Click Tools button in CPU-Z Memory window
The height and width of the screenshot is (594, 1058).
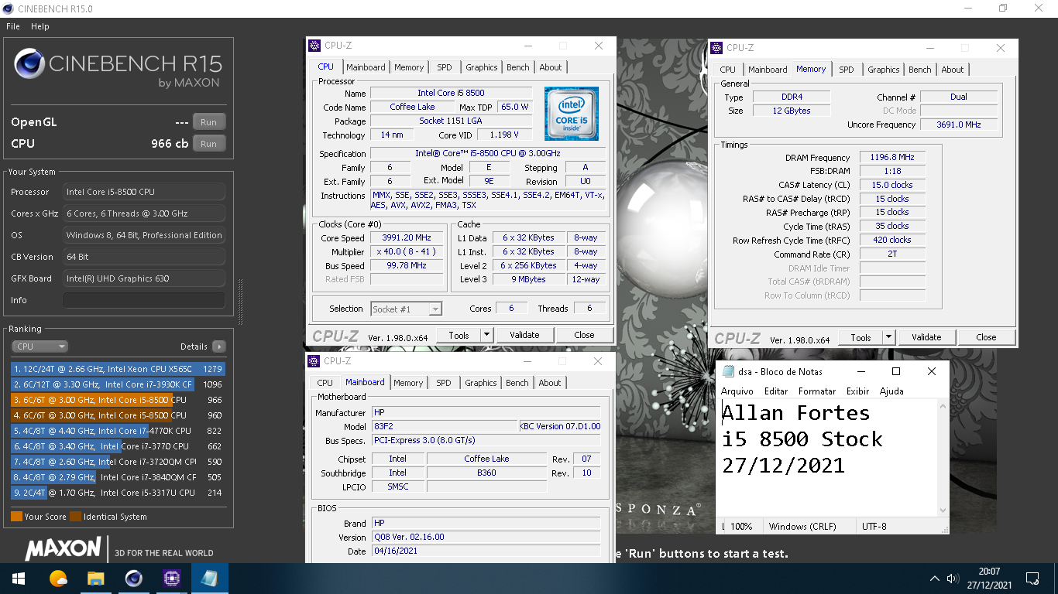pos(860,337)
